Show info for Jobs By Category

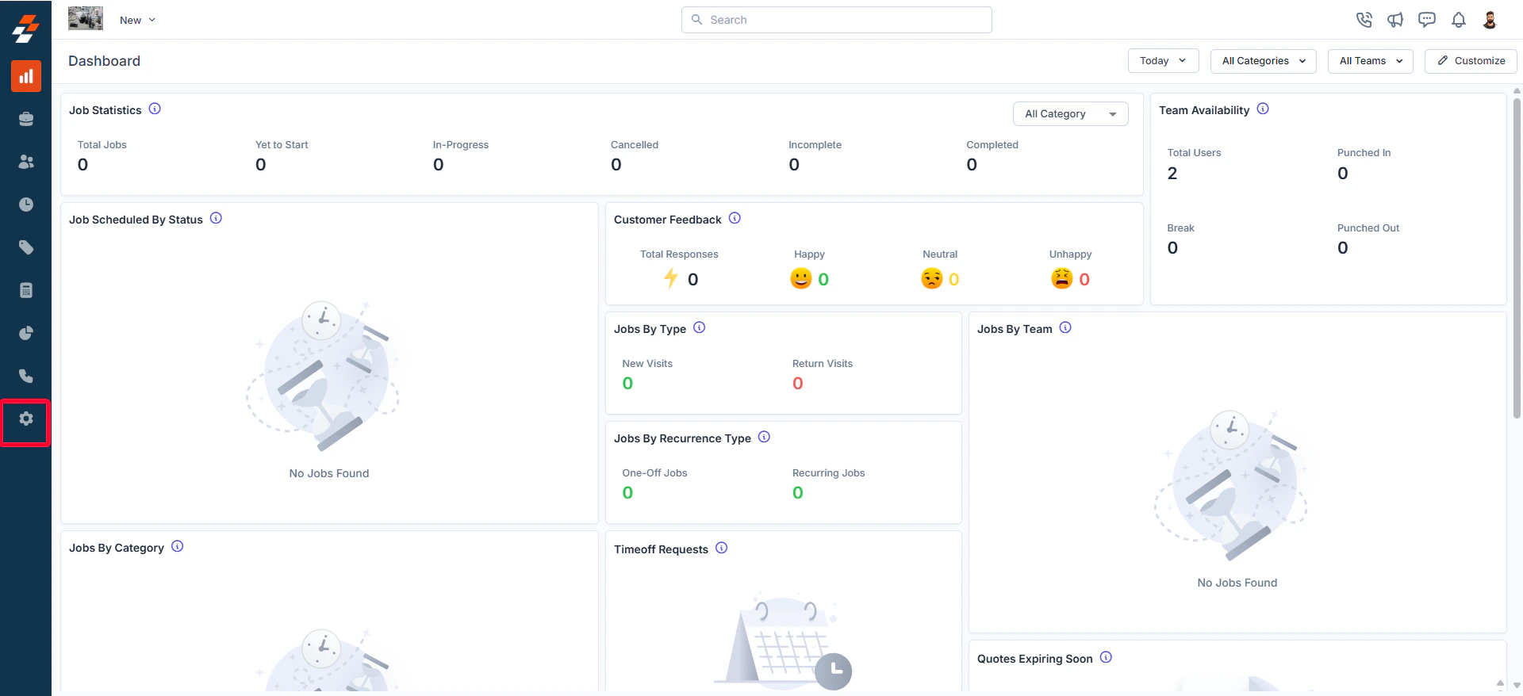coord(177,546)
